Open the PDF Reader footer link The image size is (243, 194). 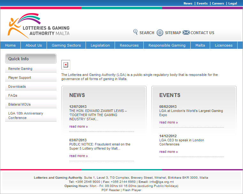(x=111, y=190)
